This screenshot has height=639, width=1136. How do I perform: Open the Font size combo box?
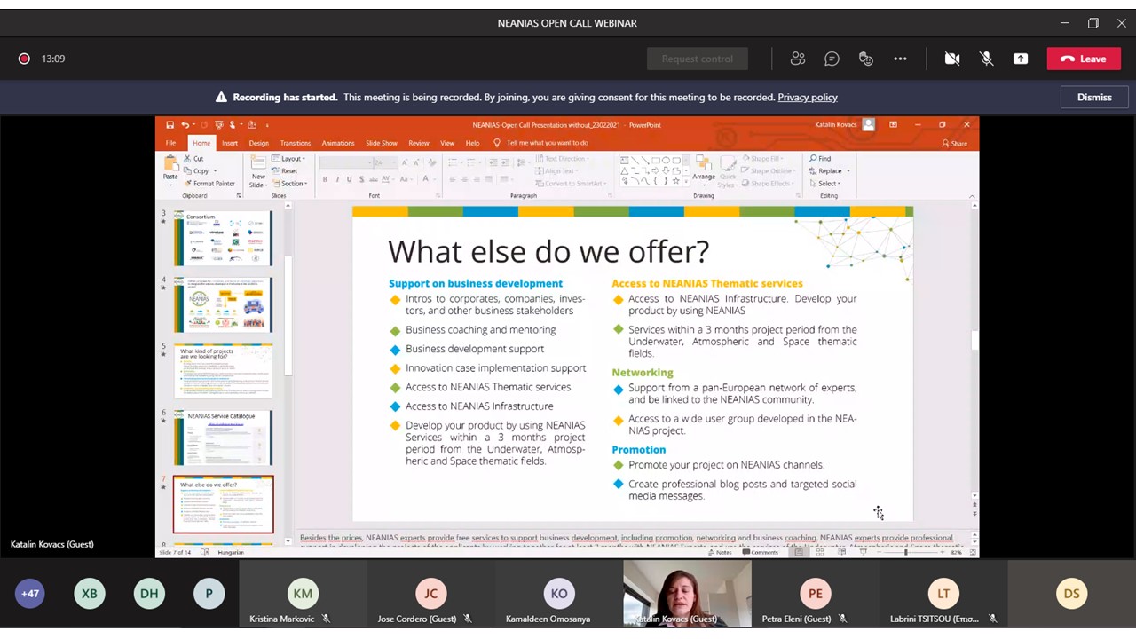(385, 162)
